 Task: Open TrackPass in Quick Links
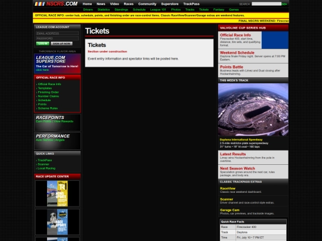(x=45, y=160)
